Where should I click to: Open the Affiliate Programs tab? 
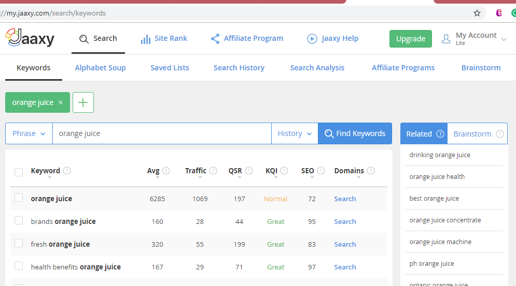403,68
